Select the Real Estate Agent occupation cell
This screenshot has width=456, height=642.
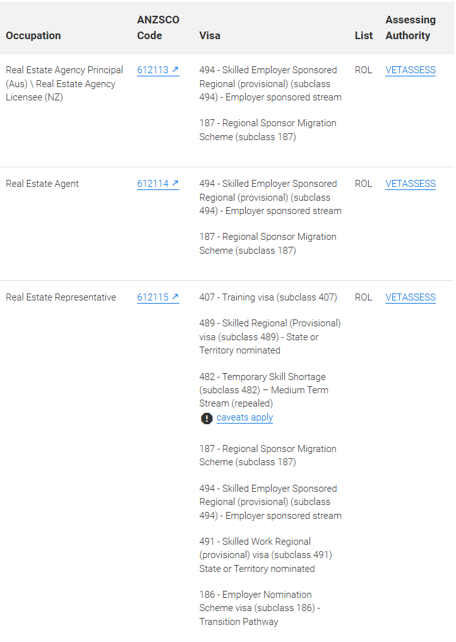coord(42,184)
